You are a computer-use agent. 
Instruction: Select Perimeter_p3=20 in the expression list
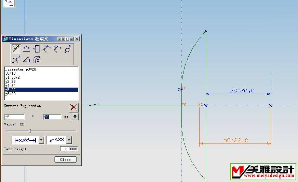[x=41, y=69]
